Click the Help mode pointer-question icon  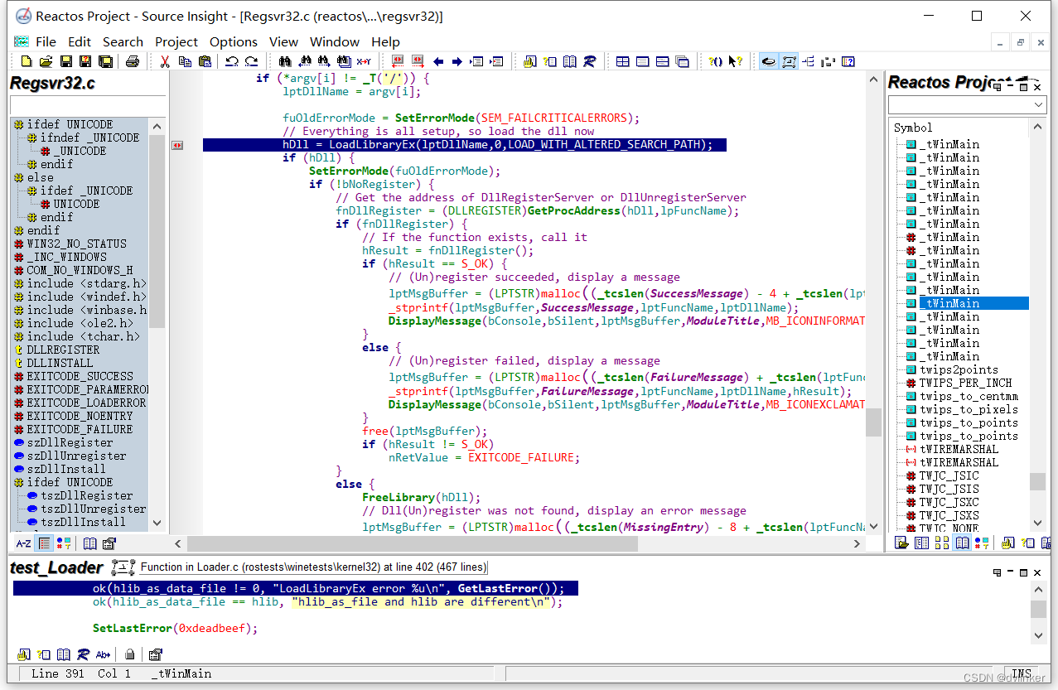(x=735, y=61)
